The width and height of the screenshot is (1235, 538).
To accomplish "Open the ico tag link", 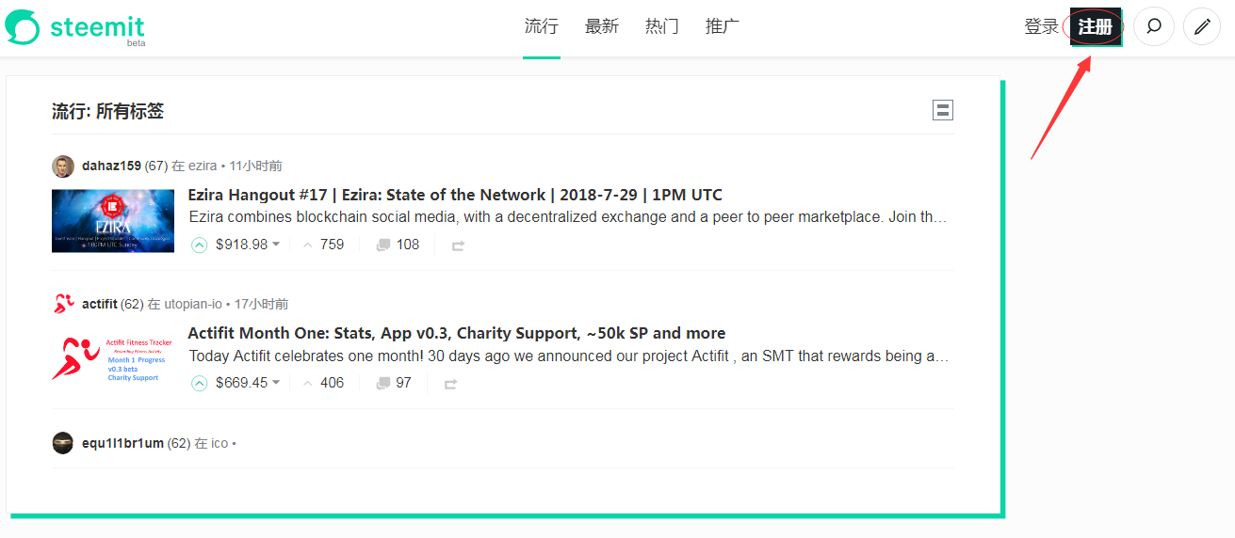I will [219, 443].
